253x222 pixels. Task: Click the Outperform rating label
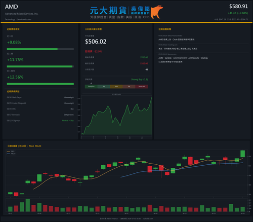tap(69, 115)
